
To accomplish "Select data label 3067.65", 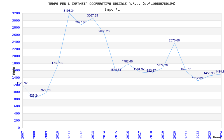I will [x=93, y=16].
